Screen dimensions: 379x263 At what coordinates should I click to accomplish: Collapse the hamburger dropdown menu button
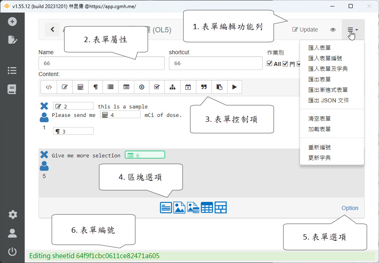click(x=352, y=30)
